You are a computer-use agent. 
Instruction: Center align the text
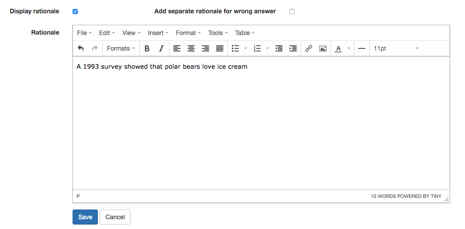191,49
